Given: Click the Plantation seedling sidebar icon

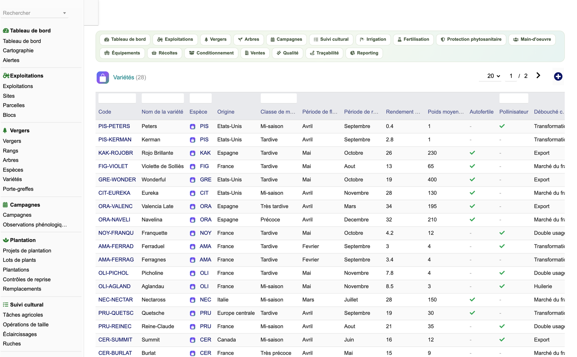Looking at the screenshot, I should [6, 240].
